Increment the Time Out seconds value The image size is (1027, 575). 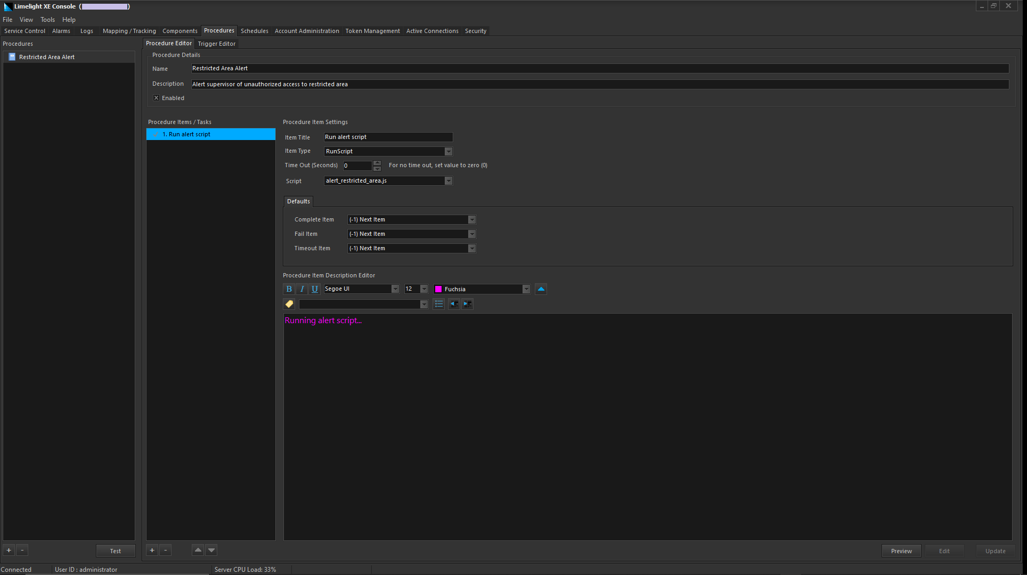[377, 163]
